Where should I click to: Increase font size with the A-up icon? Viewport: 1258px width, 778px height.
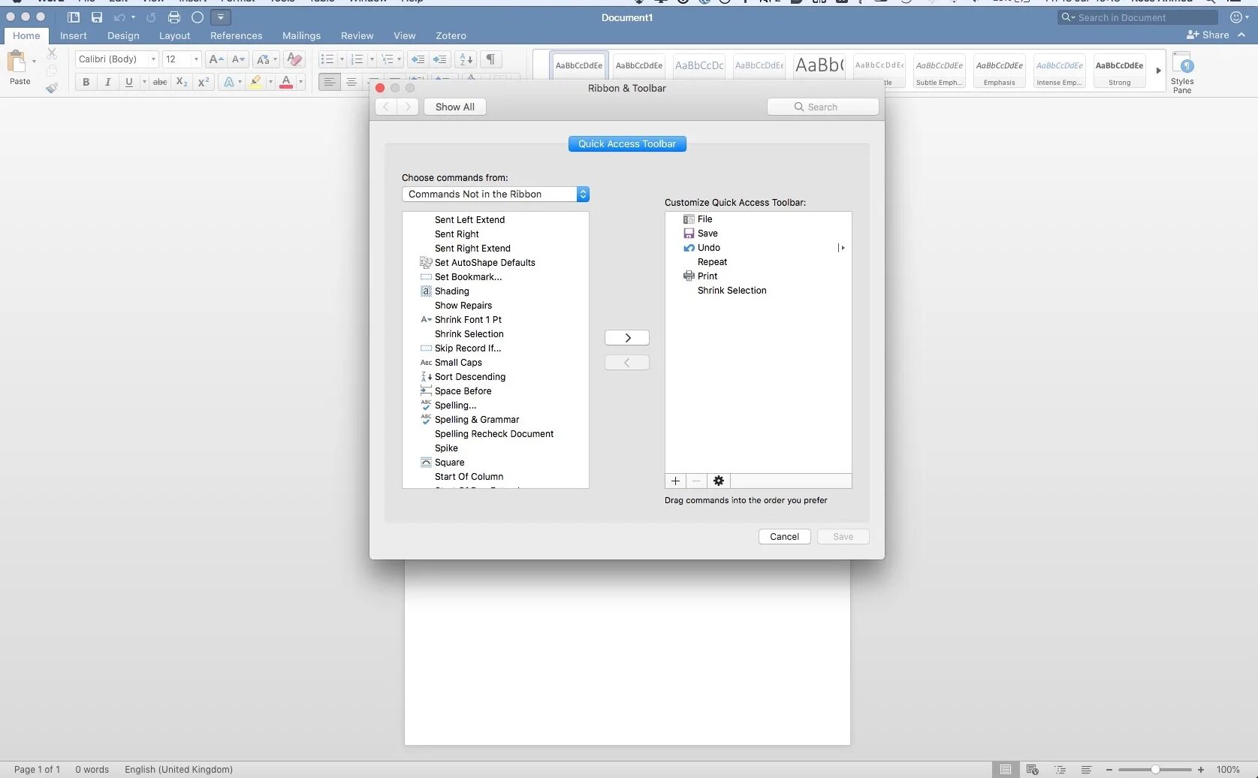[216, 59]
